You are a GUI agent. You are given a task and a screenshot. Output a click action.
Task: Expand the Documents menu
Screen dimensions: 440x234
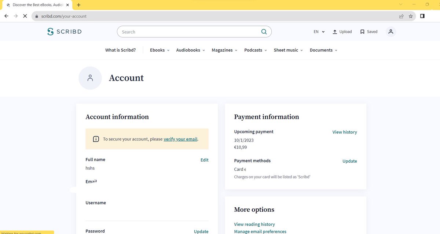[323, 50]
